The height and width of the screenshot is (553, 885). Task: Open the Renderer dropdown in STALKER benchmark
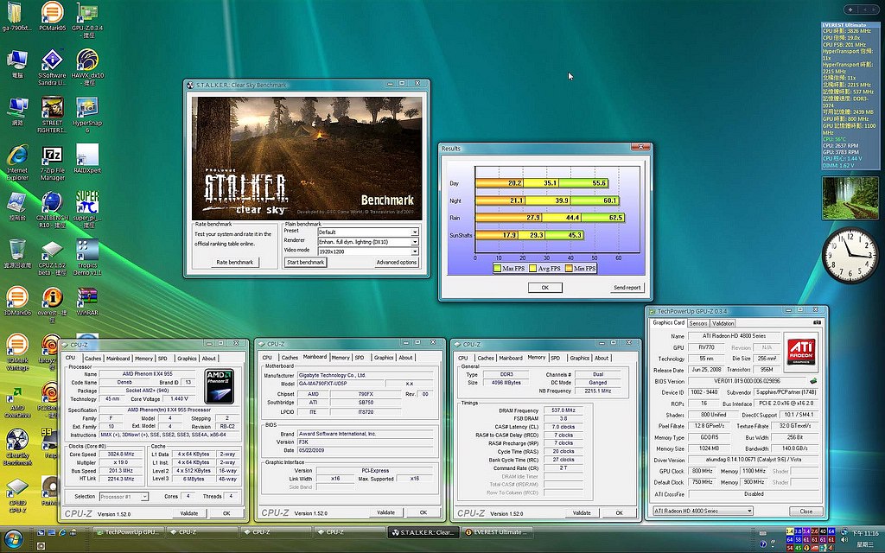click(x=367, y=242)
